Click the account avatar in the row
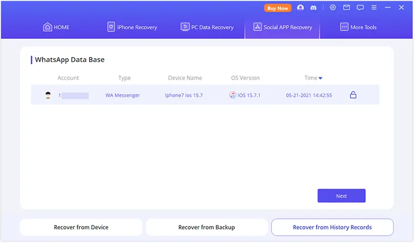415x243 pixels. click(x=48, y=95)
